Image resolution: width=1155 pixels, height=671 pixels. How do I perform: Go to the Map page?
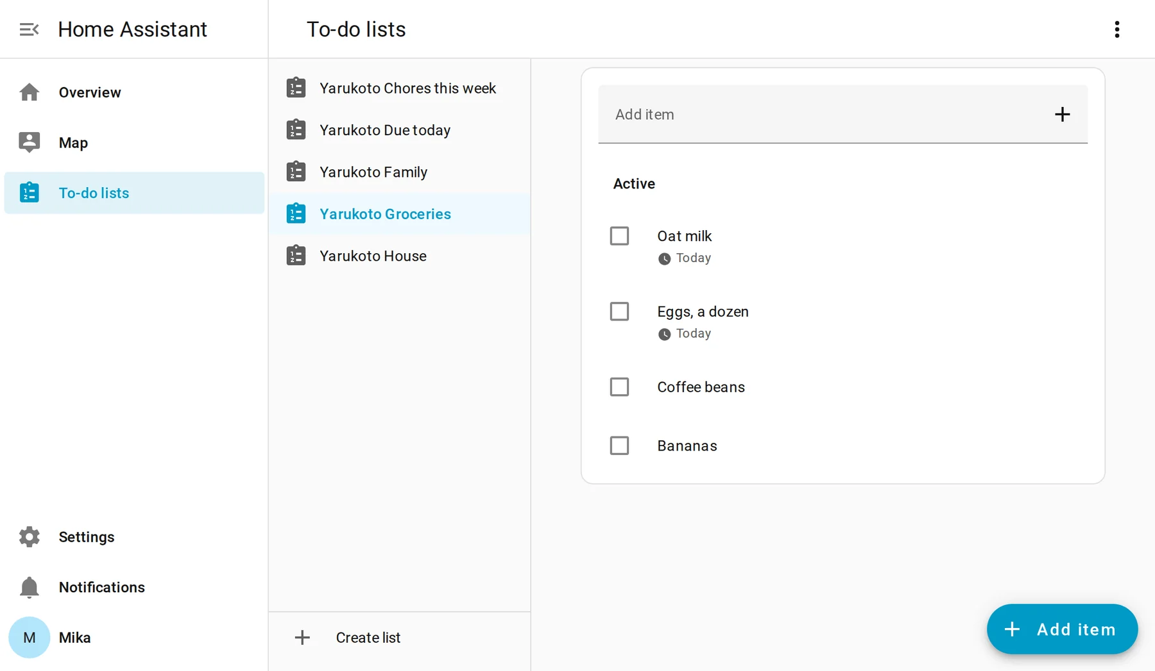(134, 142)
